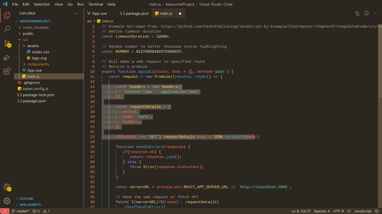Open the Manage gear menu
The height and width of the screenshot is (214, 382).
[x=7, y=201]
